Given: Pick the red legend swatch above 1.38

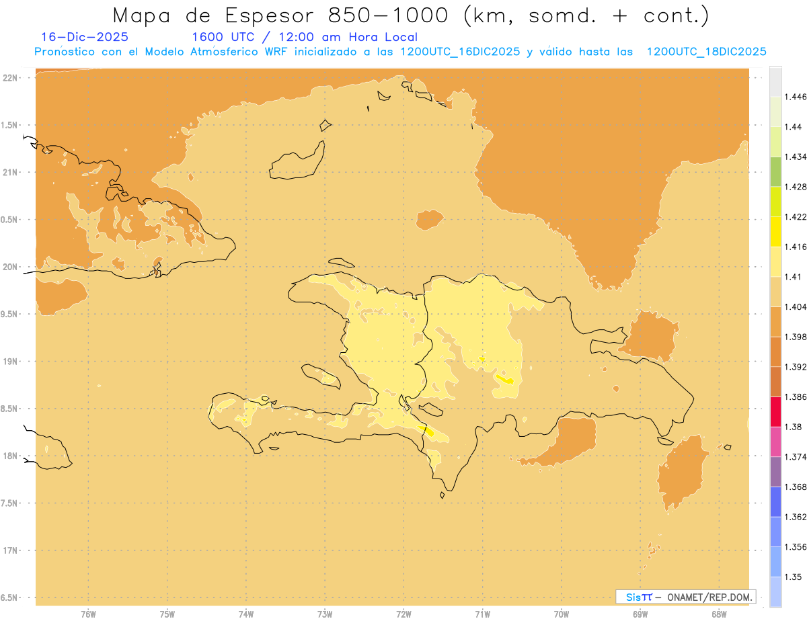Looking at the screenshot, I should point(775,411).
